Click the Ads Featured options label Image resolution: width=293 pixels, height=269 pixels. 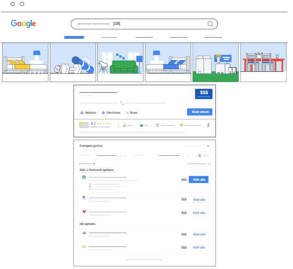[x=96, y=170]
